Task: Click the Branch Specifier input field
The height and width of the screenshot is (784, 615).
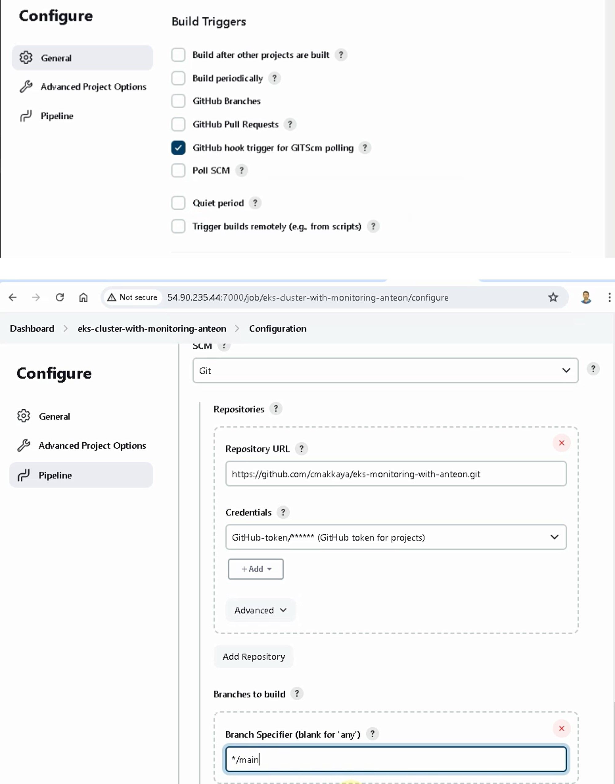Action: point(396,759)
